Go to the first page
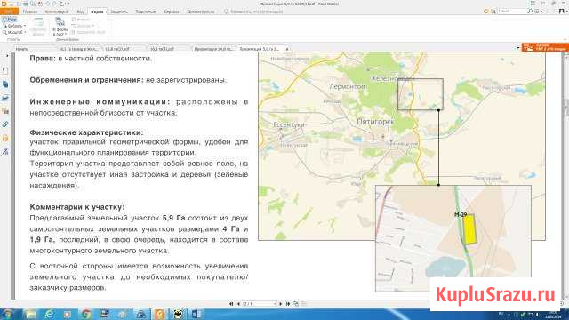This screenshot has width=569, height=320. (231, 304)
